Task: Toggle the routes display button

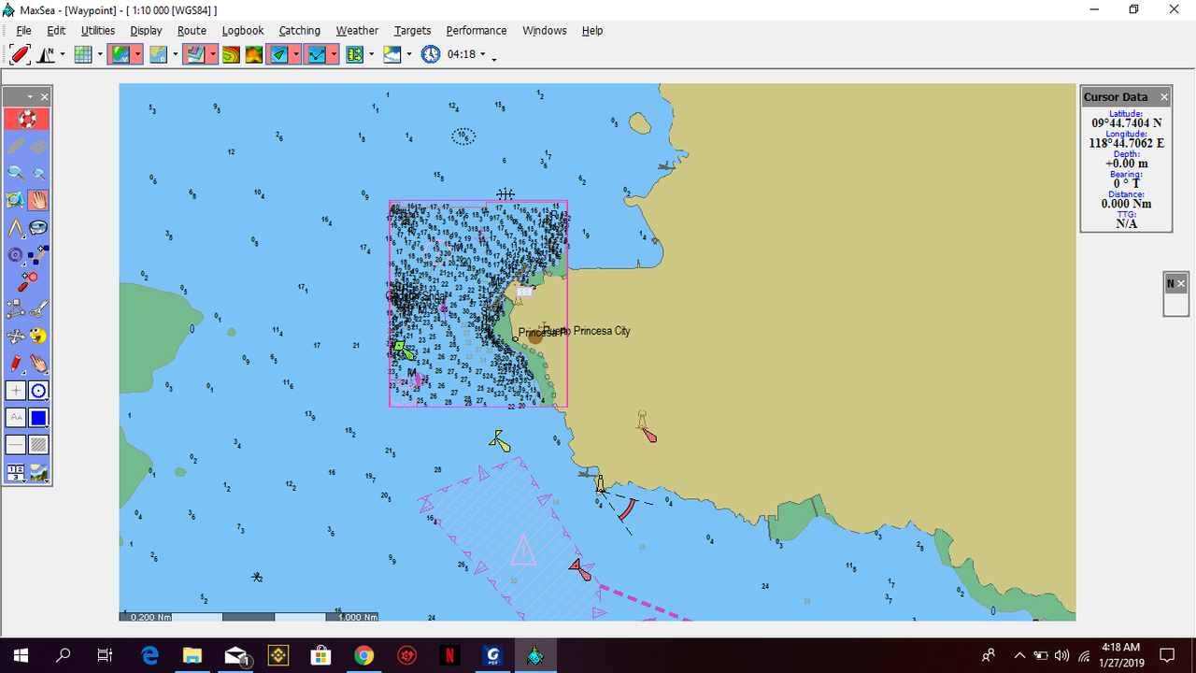Action: [317, 54]
